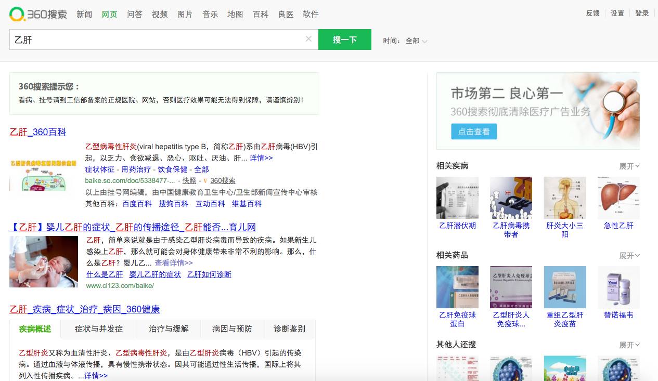Click the 搜一下 search button
Viewport: 658px width, 381px height.
345,40
